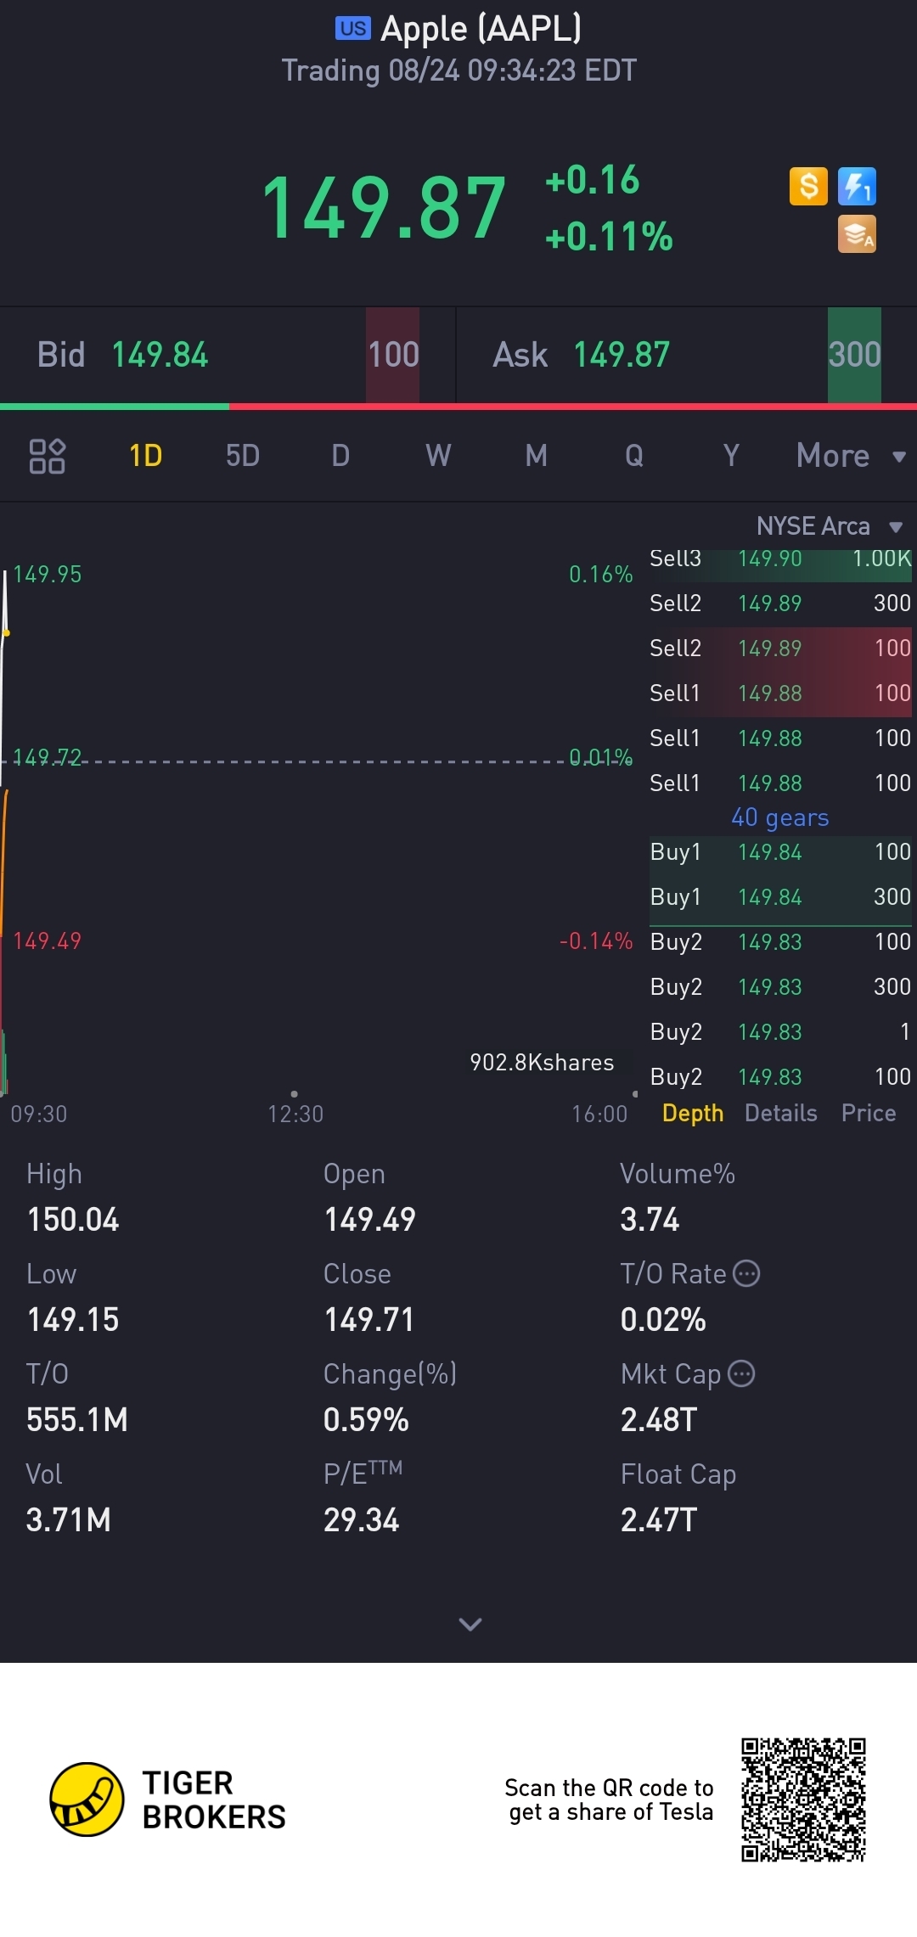Tap the red-highlighted Sell2 149.89 row
Viewport: 917px width, 1937px height.
[x=780, y=648]
